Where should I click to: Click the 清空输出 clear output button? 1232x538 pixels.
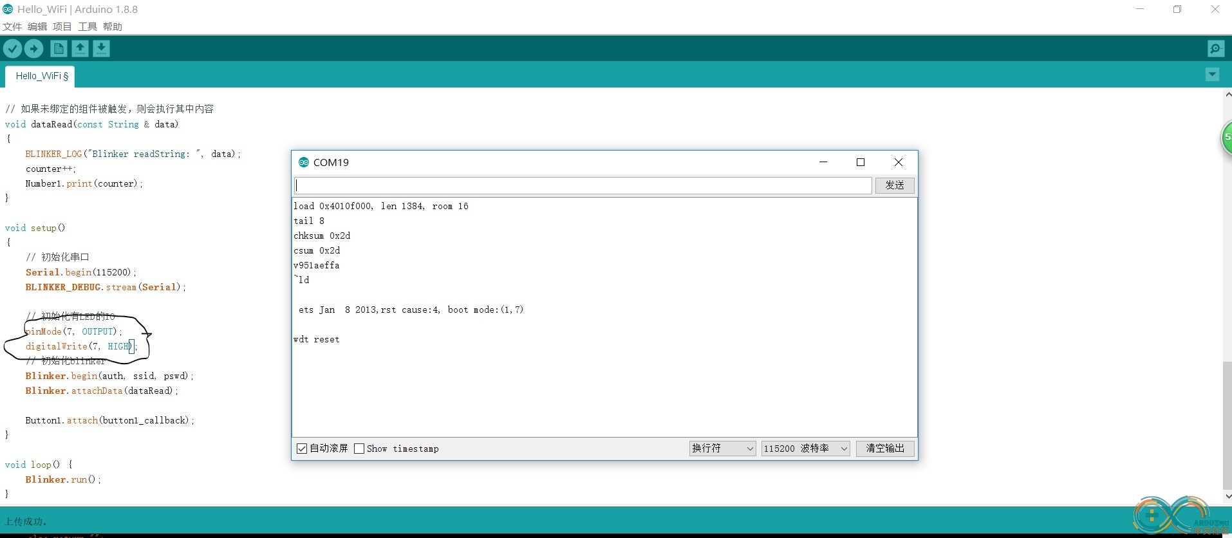(x=885, y=449)
